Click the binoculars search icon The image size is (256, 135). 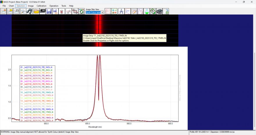tap(29, 11)
